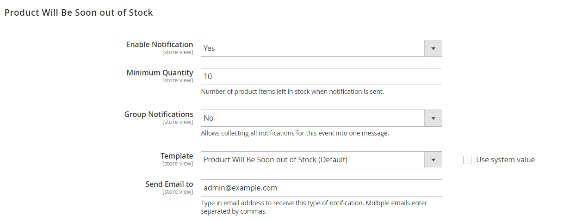582x221 pixels.
Task: Click the note about collecting all notifications
Action: pos(295,133)
